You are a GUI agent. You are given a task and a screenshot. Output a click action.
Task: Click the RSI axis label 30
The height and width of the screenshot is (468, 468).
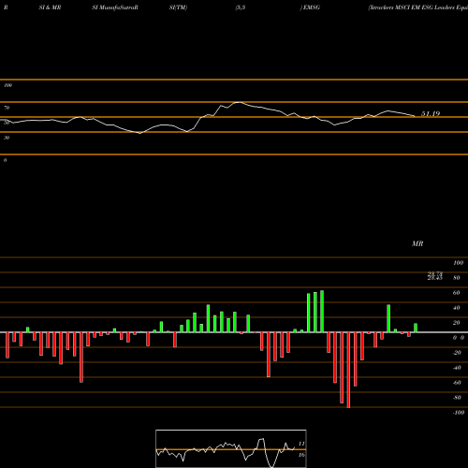pyautogui.click(x=7, y=138)
